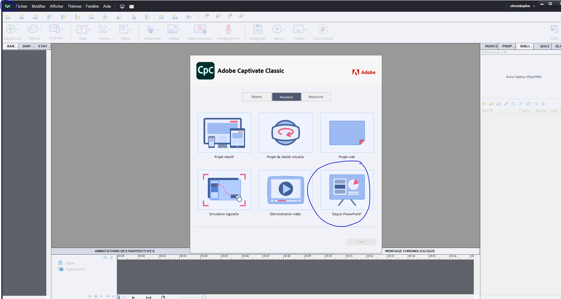The height and width of the screenshot is (299, 561).
Task: Click the Formes shapes icon
Action: pyautogui.click(x=102, y=29)
